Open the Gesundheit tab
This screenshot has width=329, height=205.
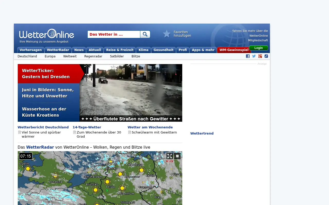coord(163,50)
